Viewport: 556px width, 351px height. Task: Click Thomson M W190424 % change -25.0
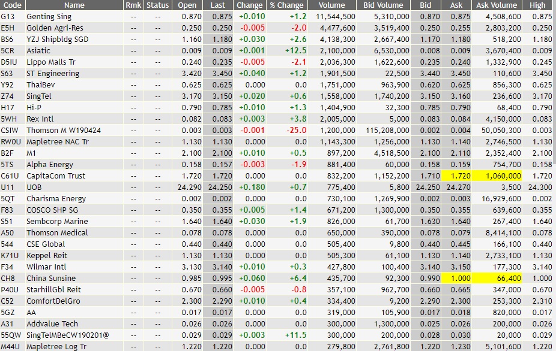pos(297,130)
